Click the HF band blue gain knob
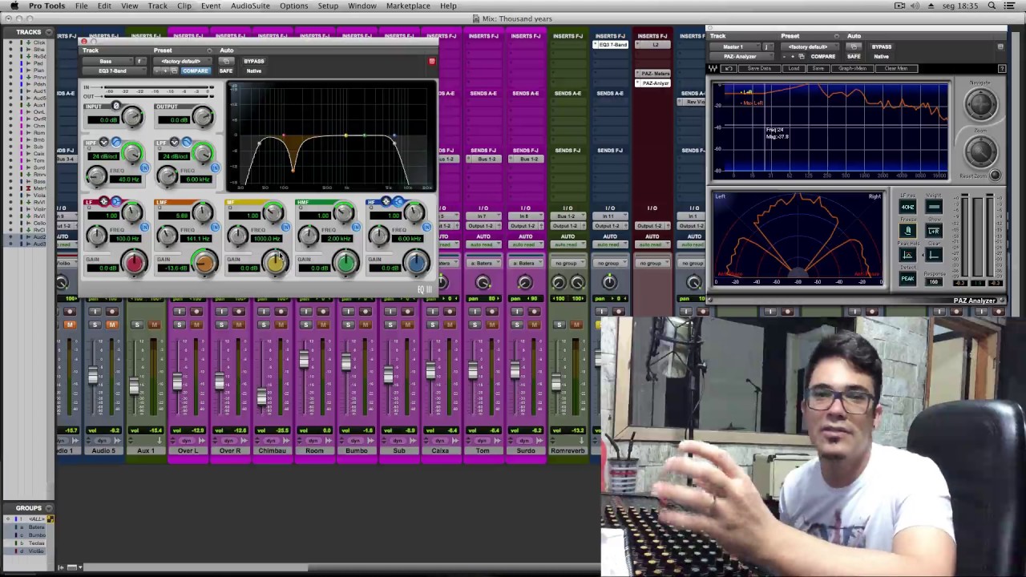Image resolution: width=1026 pixels, height=577 pixels. point(416,263)
